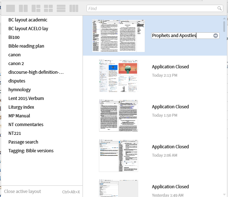The image size is (228, 197).
Task: Select the three-row stacked layout icon
Action: [x=61, y=8]
